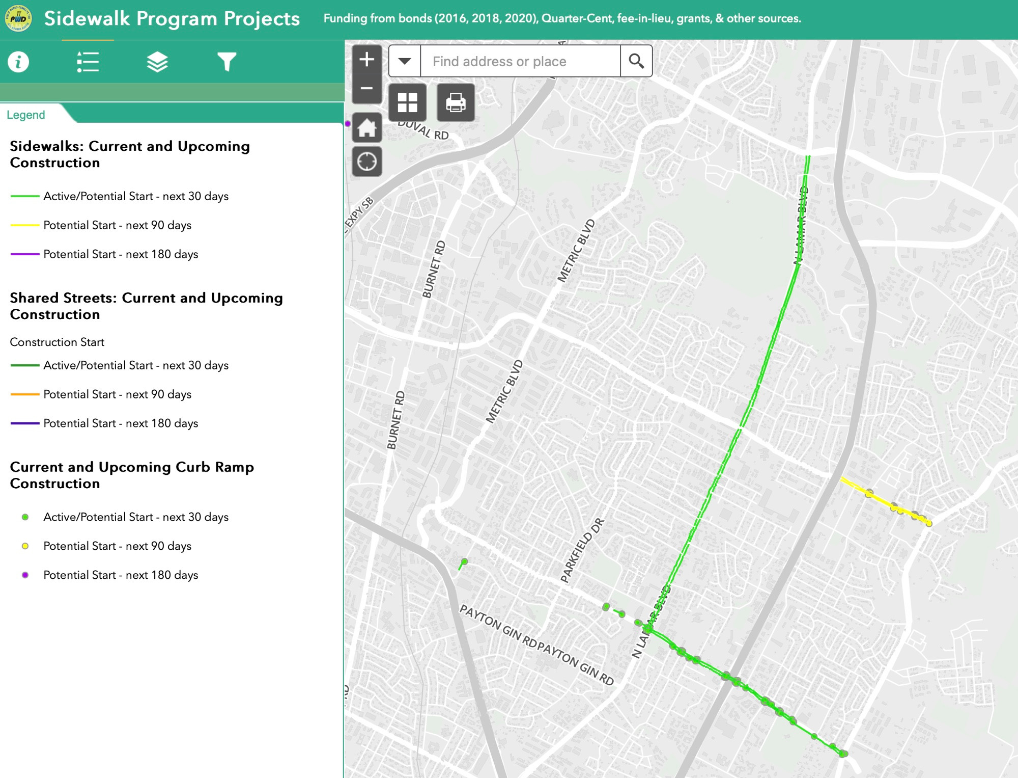Click orange Shared Streets 90 days swatch
The width and height of the screenshot is (1018, 778).
(x=25, y=394)
